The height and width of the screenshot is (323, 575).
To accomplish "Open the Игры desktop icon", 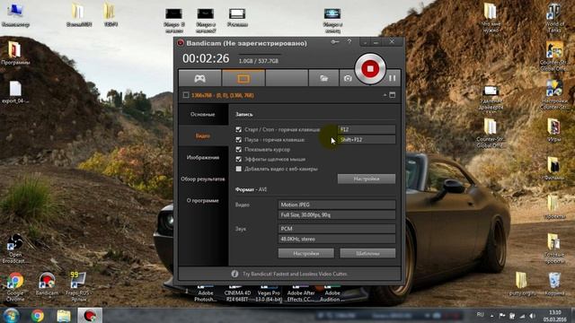I will [x=553, y=130].
